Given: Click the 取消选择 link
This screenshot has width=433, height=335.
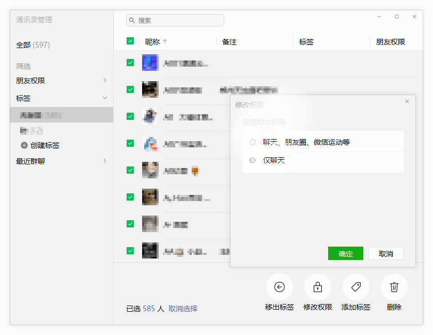Looking at the screenshot, I should [x=183, y=309].
